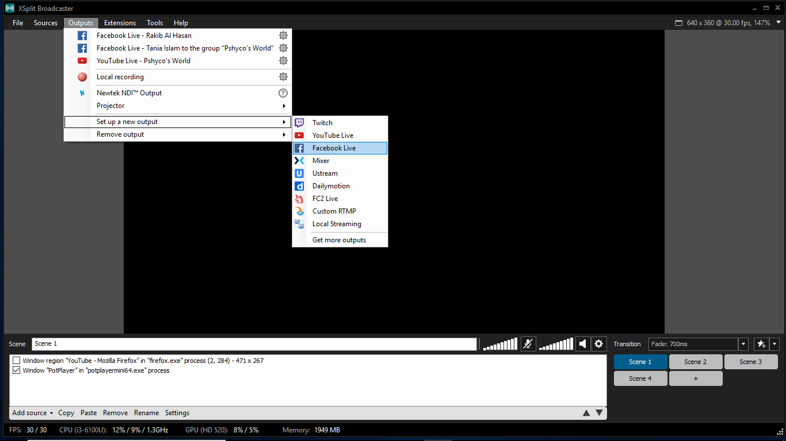Open settings gear for YouTube Live output

(283, 61)
